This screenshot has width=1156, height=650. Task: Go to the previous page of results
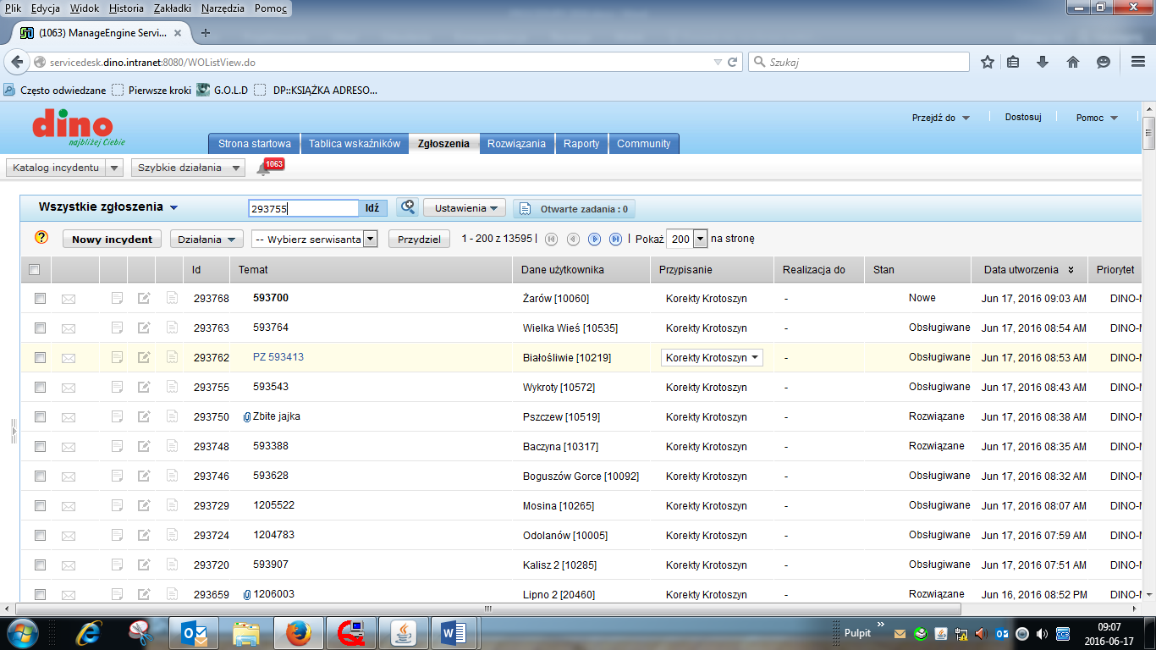pos(573,240)
